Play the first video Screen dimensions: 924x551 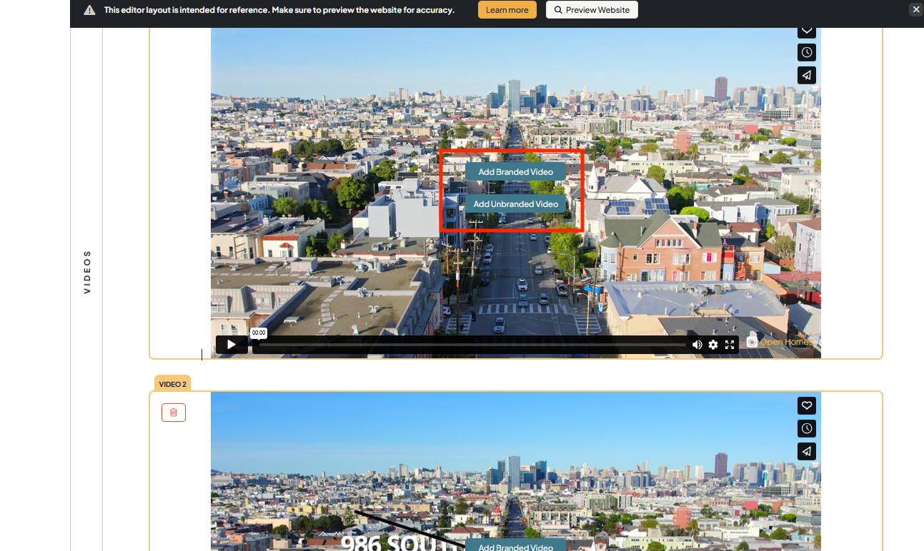232,345
